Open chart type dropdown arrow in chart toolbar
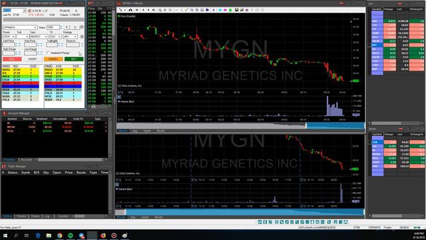 click(125, 10)
